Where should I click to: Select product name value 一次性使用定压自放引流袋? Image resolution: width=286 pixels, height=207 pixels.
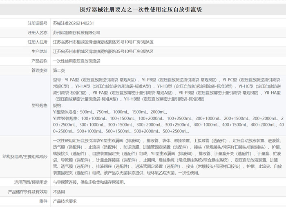point(77,61)
